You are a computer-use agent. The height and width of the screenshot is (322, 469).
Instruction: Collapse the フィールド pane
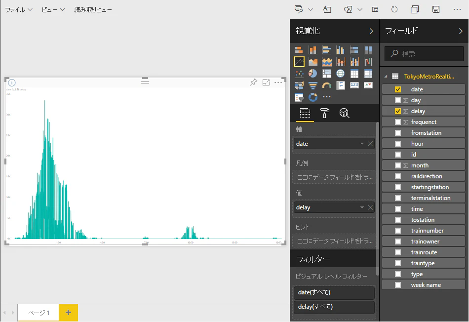point(461,31)
